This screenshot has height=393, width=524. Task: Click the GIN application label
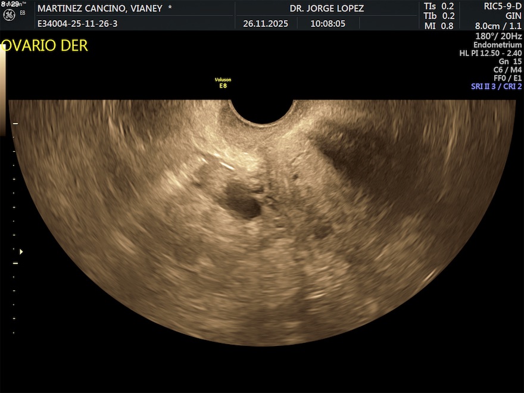coord(513,16)
